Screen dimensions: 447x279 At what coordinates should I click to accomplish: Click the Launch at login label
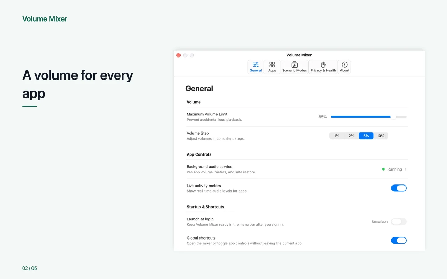coord(200,219)
